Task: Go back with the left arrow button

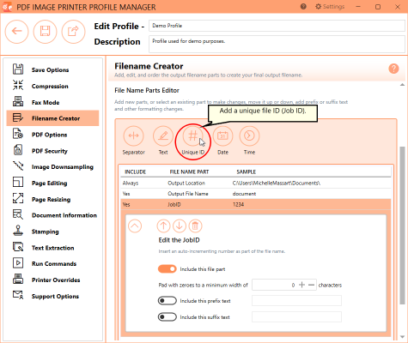Action: pyautogui.click(x=16, y=31)
